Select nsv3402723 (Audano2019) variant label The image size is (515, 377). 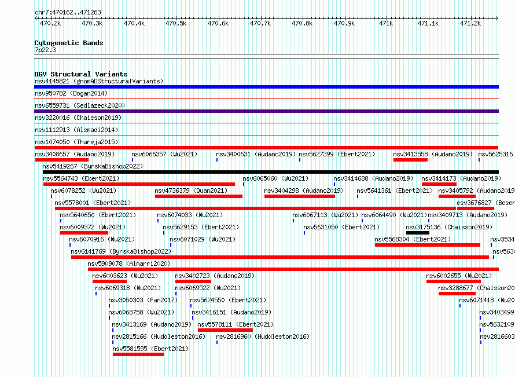215,276
